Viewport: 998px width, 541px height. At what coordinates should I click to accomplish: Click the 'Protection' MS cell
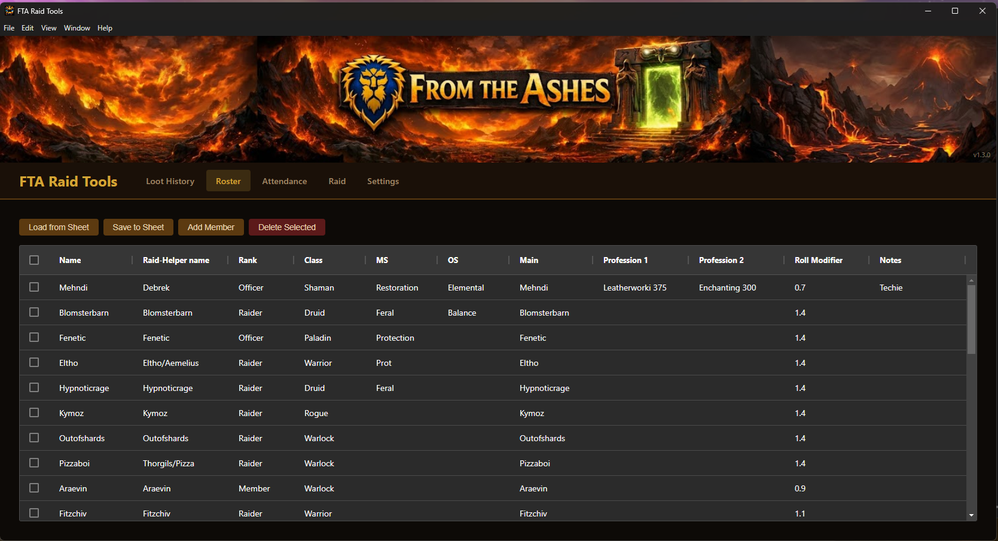(x=395, y=338)
